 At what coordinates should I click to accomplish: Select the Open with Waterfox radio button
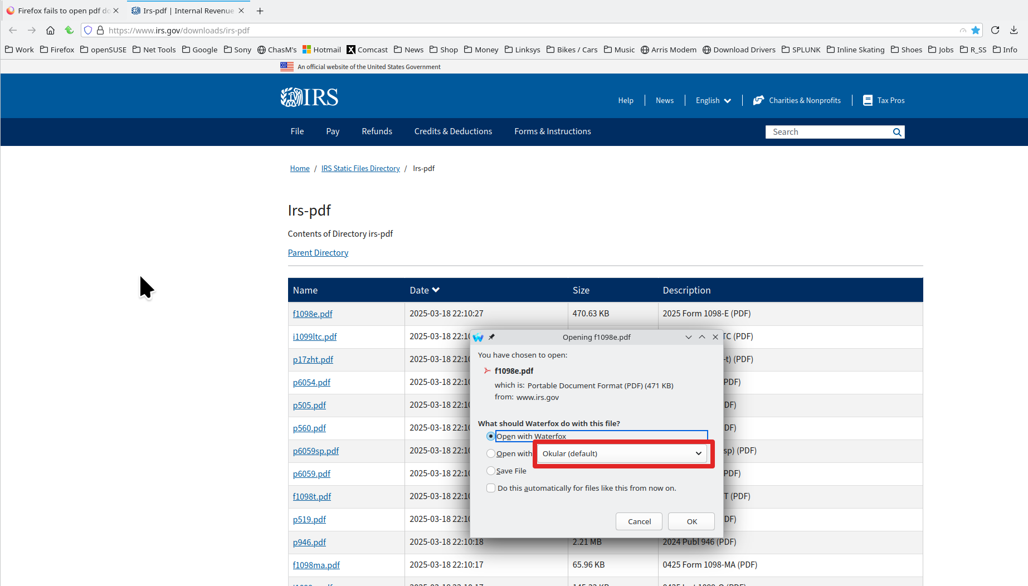(x=490, y=436)
